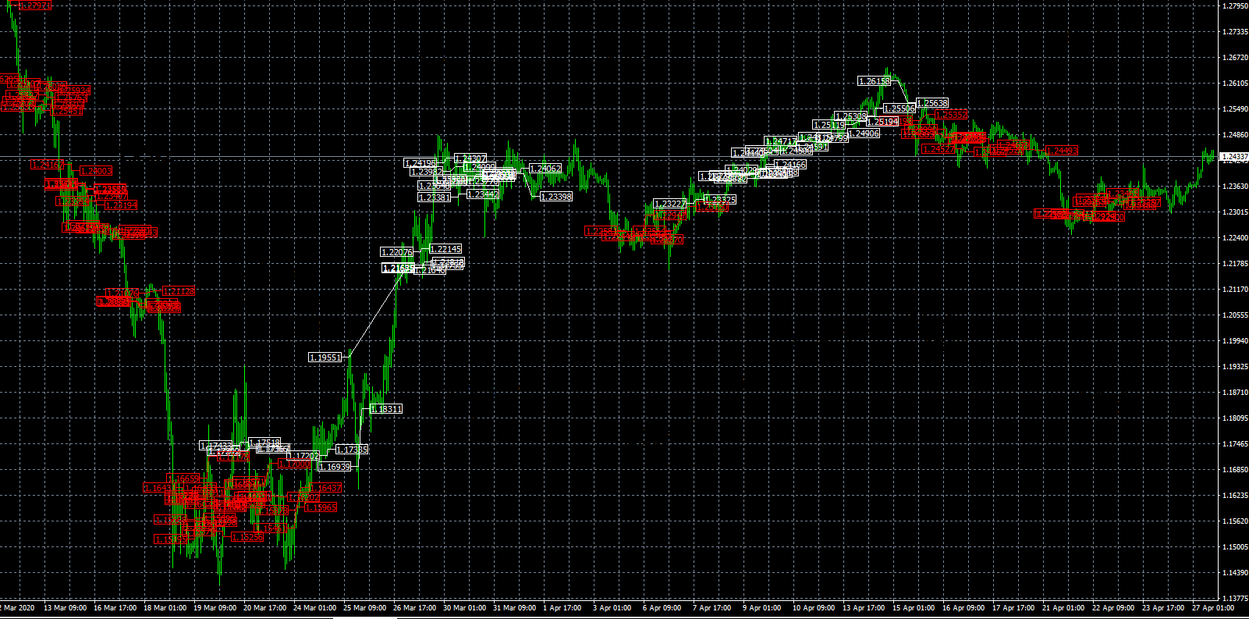Click the white trade label 1.22145

[445, 250]
